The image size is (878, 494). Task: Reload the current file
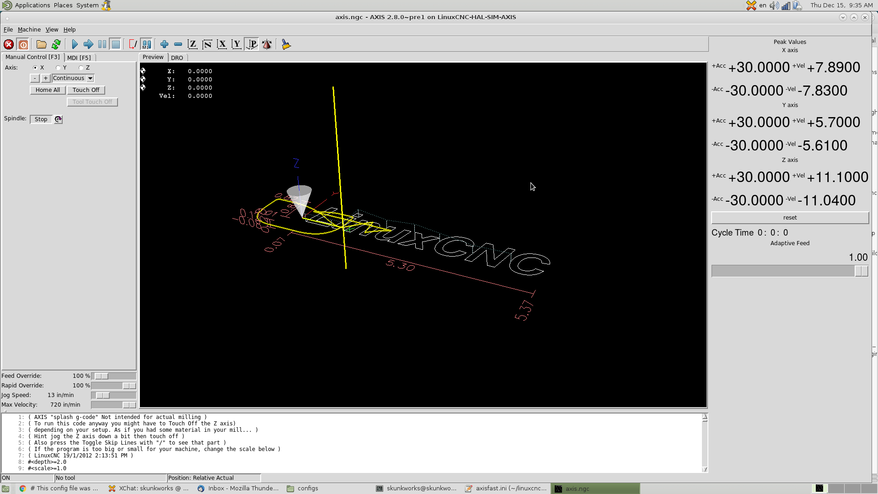coord(56,44)
